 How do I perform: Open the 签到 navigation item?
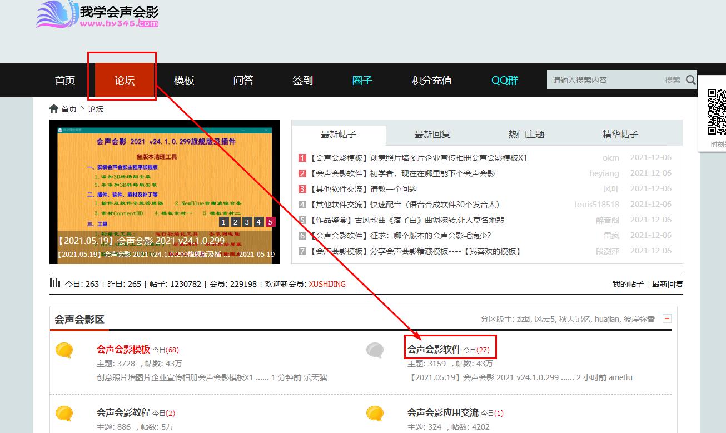point(303,80)
